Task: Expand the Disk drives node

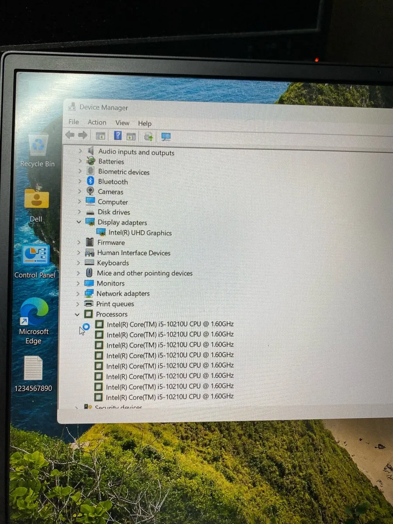Action: 79,212
